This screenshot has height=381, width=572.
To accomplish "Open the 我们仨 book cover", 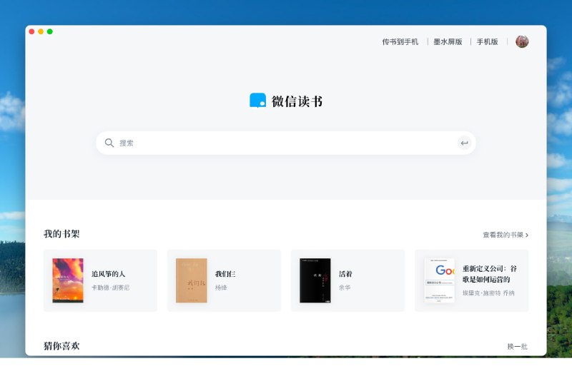I will tap(192, 280).
